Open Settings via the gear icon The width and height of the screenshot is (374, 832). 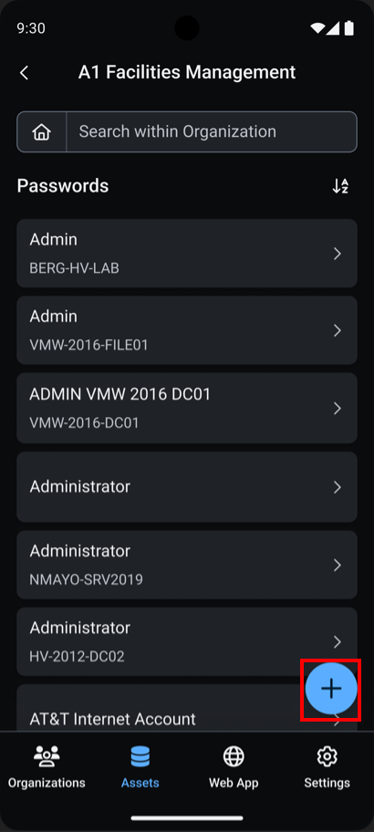coord(327,766)
